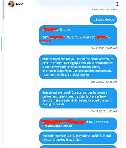126x148 pixels.
Task: Select message with ON M6B 3B3, Canada address
Action: click(78, 124)
